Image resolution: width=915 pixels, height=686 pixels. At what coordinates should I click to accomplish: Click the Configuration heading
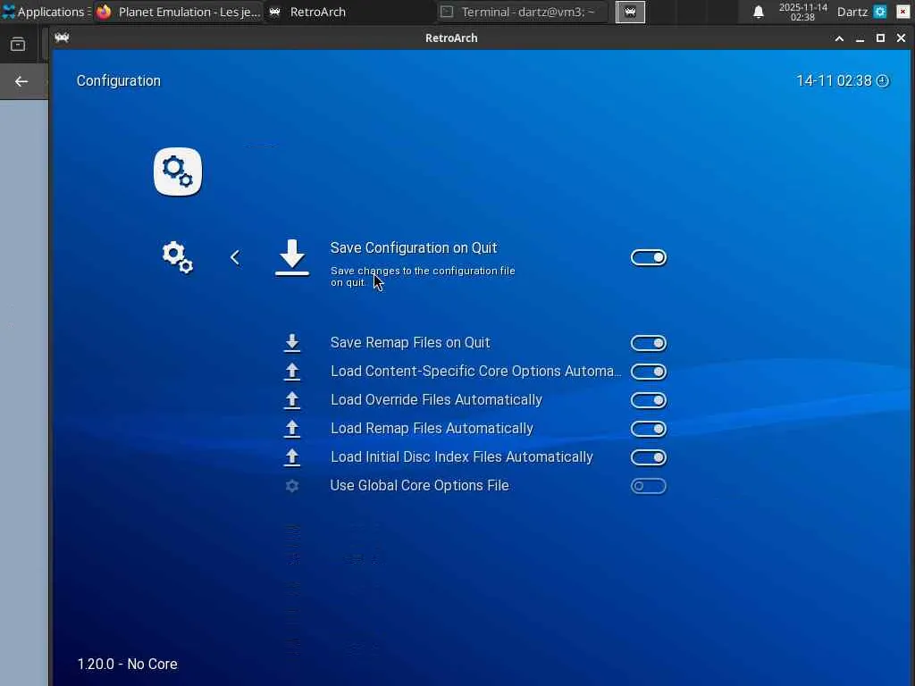coord(119,81)
